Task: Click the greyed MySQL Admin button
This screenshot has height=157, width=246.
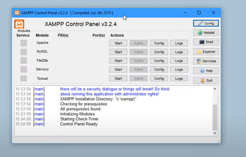Action: tap(139, 52)
